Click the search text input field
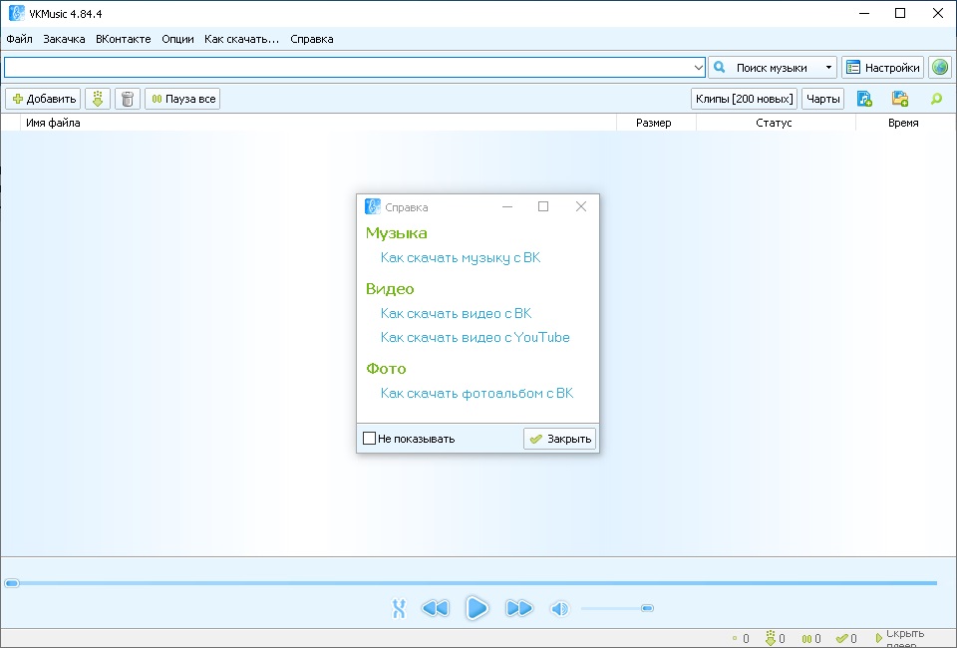This screenshot has height=648, width=957. click(x=349, y=68)
